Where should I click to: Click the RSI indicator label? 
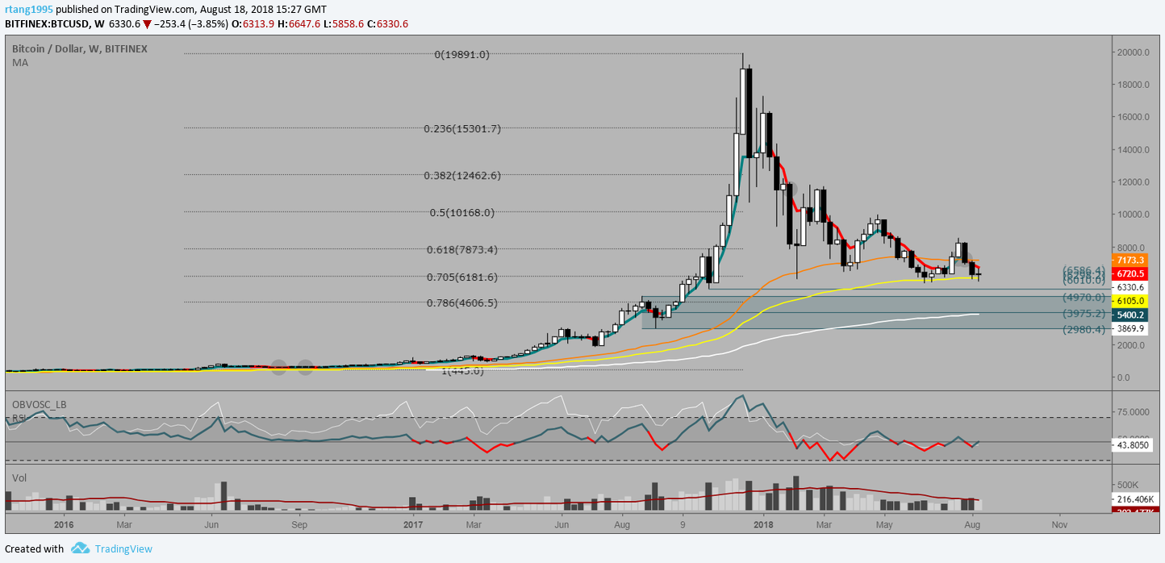tap(19, 419)
